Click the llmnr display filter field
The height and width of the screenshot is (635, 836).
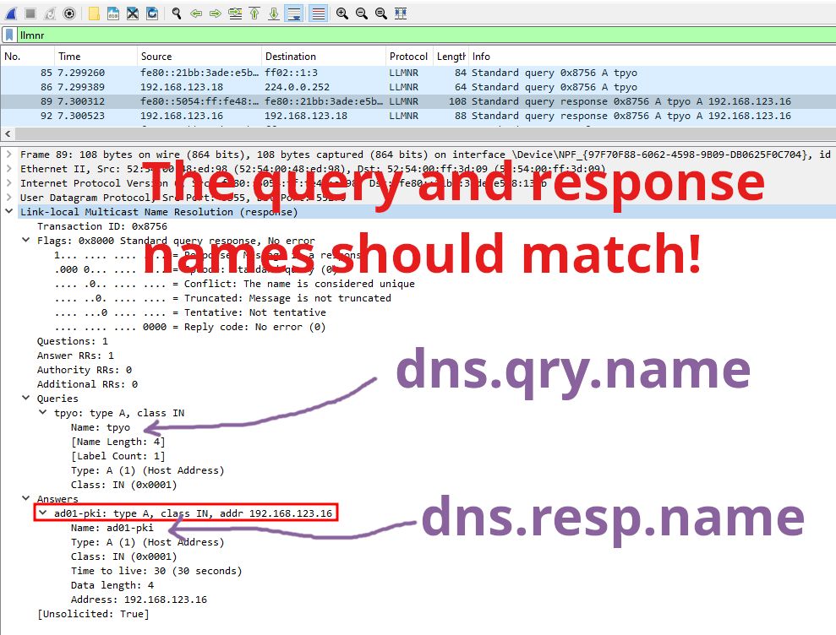(x=425, y=35)
